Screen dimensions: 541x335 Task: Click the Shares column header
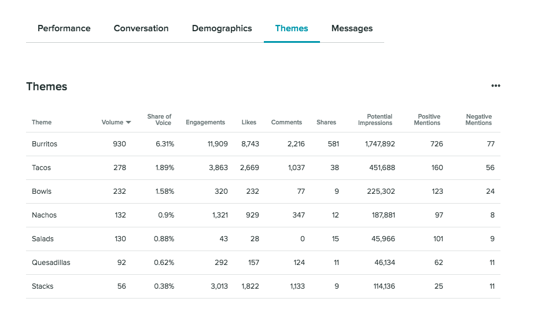pos(326,123)
